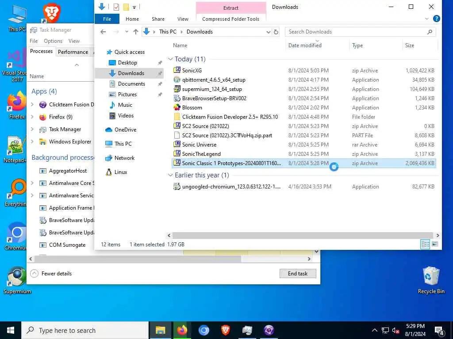Open Compressed Folder Tools tab

pyautogui.click(x=230, y=19)
